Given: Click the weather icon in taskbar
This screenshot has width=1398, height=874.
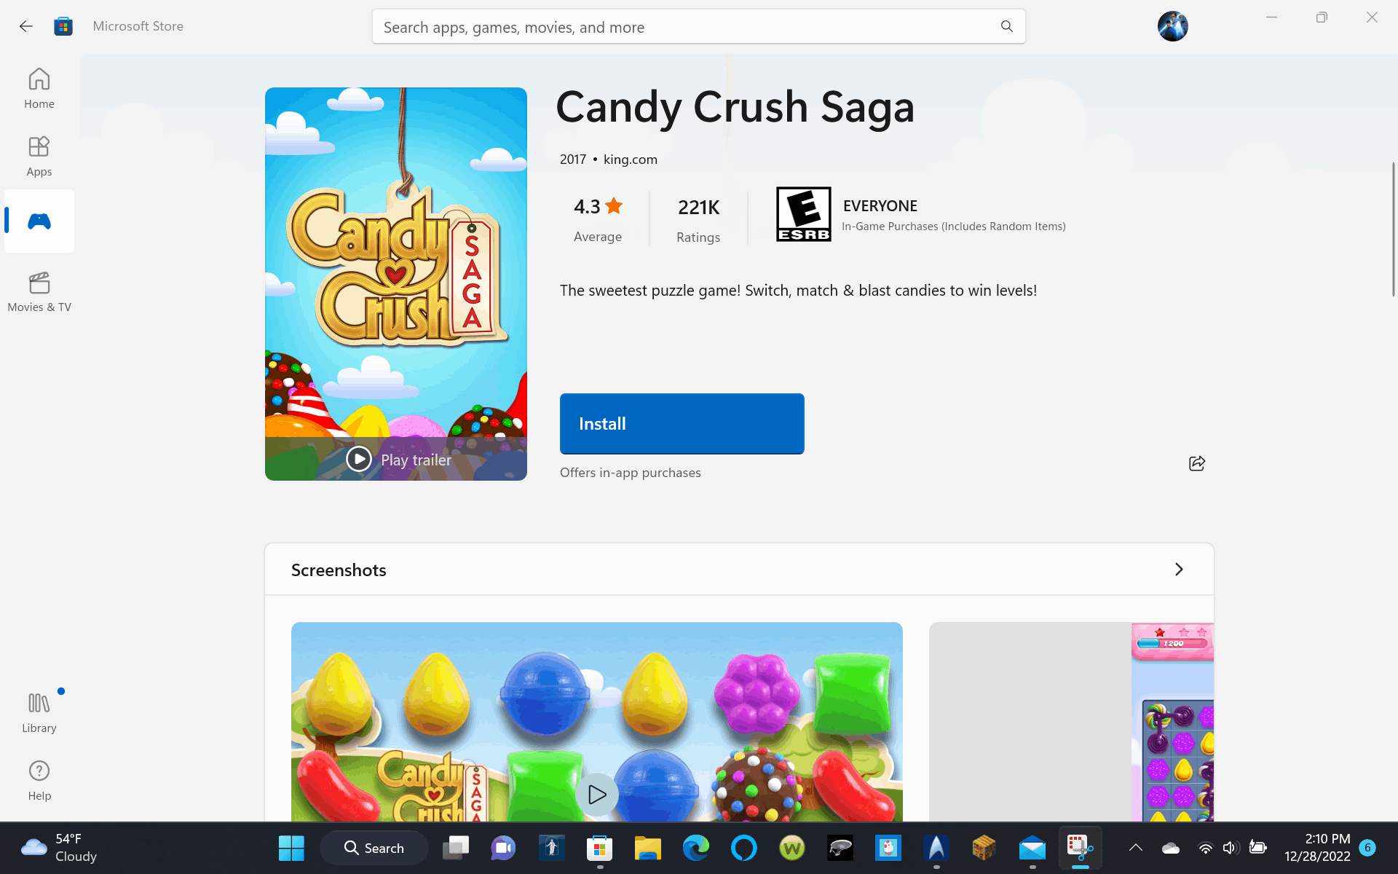Looking at the screenshot, I should (33, 846).
